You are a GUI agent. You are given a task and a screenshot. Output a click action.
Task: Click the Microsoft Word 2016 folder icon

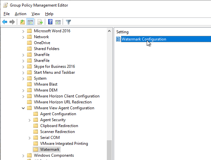29,31
